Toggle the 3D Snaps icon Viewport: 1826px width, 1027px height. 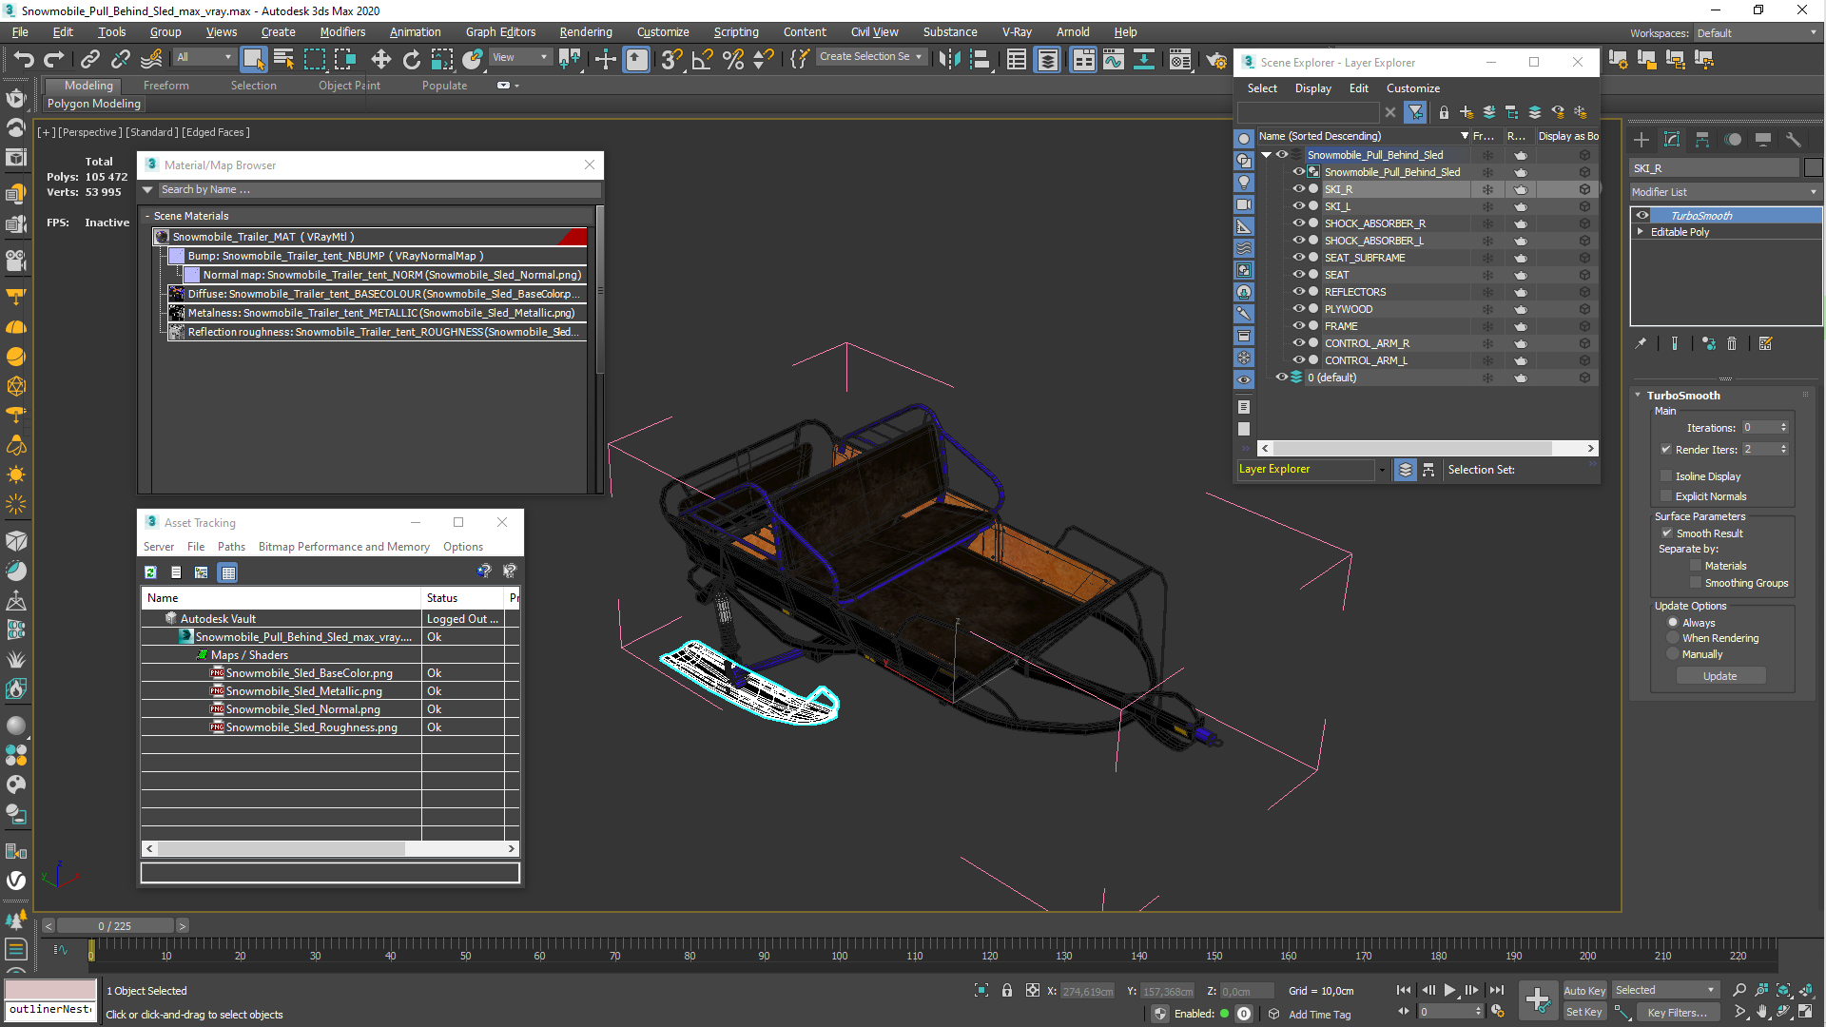click(x=671, y=59)
